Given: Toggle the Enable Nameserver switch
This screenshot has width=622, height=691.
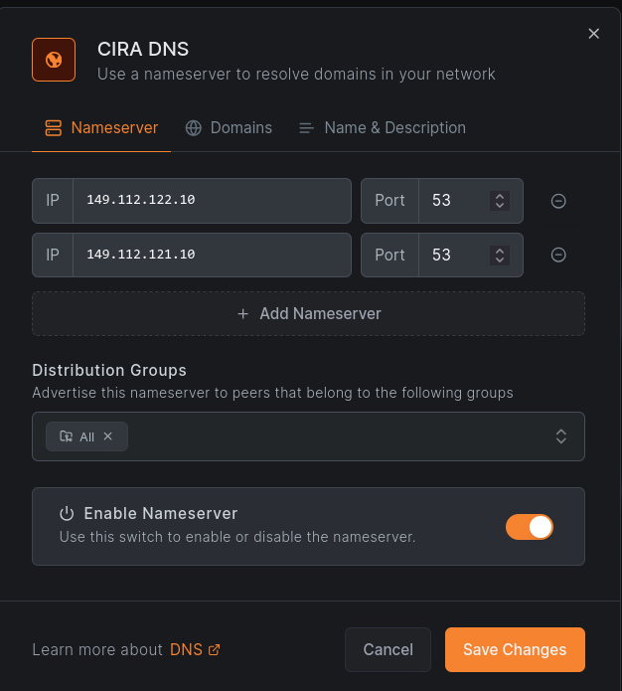Looking at the screenshot, I should (529, 527).
